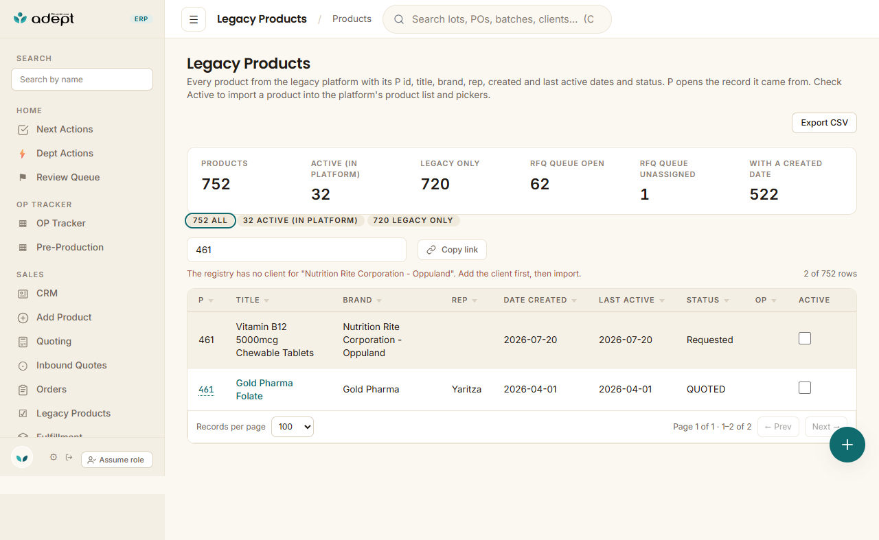879x540 pixels.
Task: Open the Status column sort arrow
Action: pyautogui.click(x=727, y=301)
